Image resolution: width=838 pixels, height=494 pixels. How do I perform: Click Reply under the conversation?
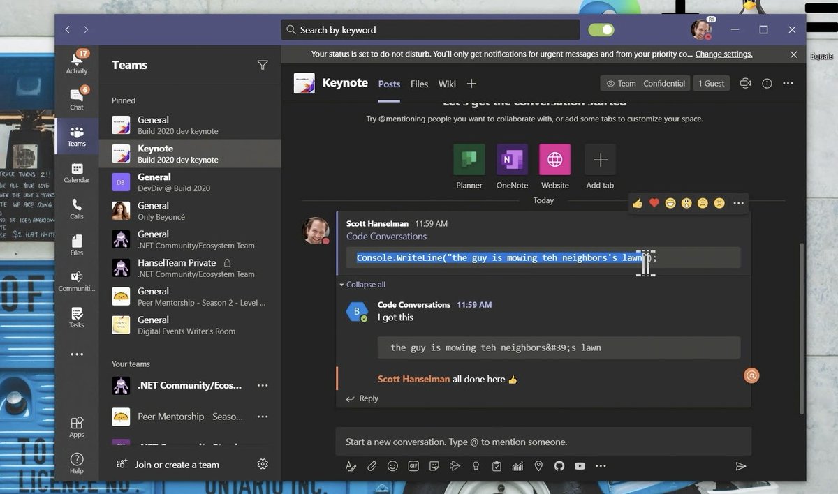[x=362, y=398]
